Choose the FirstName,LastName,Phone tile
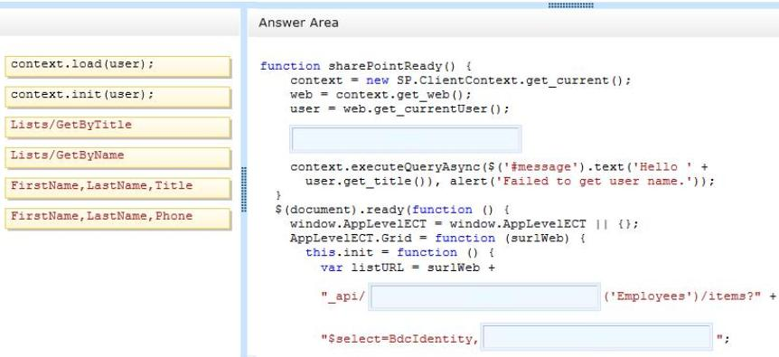Screen dimensions: 779x357 pos(117,219)
